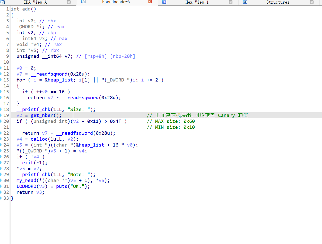This screenshot has height=244, width=322.
Task: Click the Structures tab icon
Action: coord(245,2)
